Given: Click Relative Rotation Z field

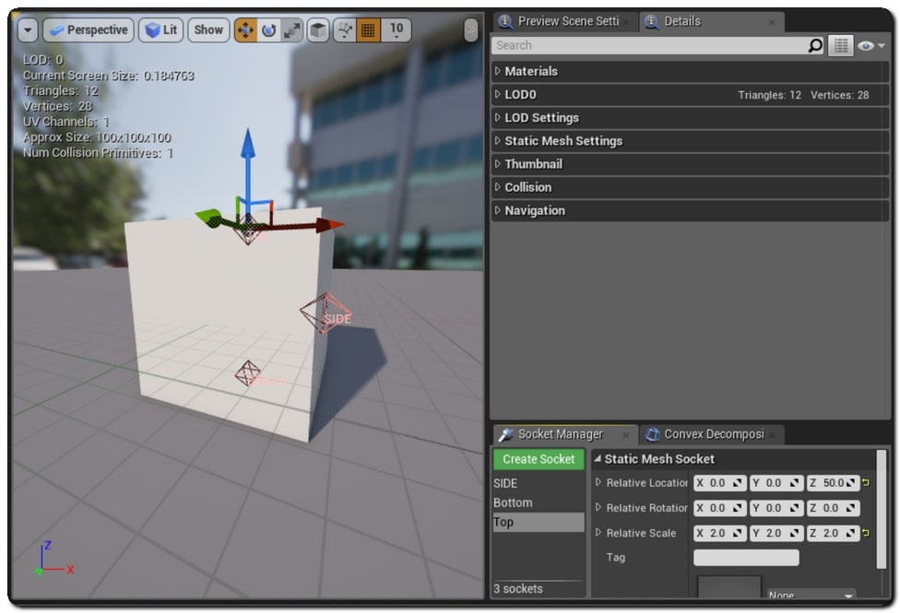Looking at the screenshot, I should pyautogui.click(x=833, y=508).
